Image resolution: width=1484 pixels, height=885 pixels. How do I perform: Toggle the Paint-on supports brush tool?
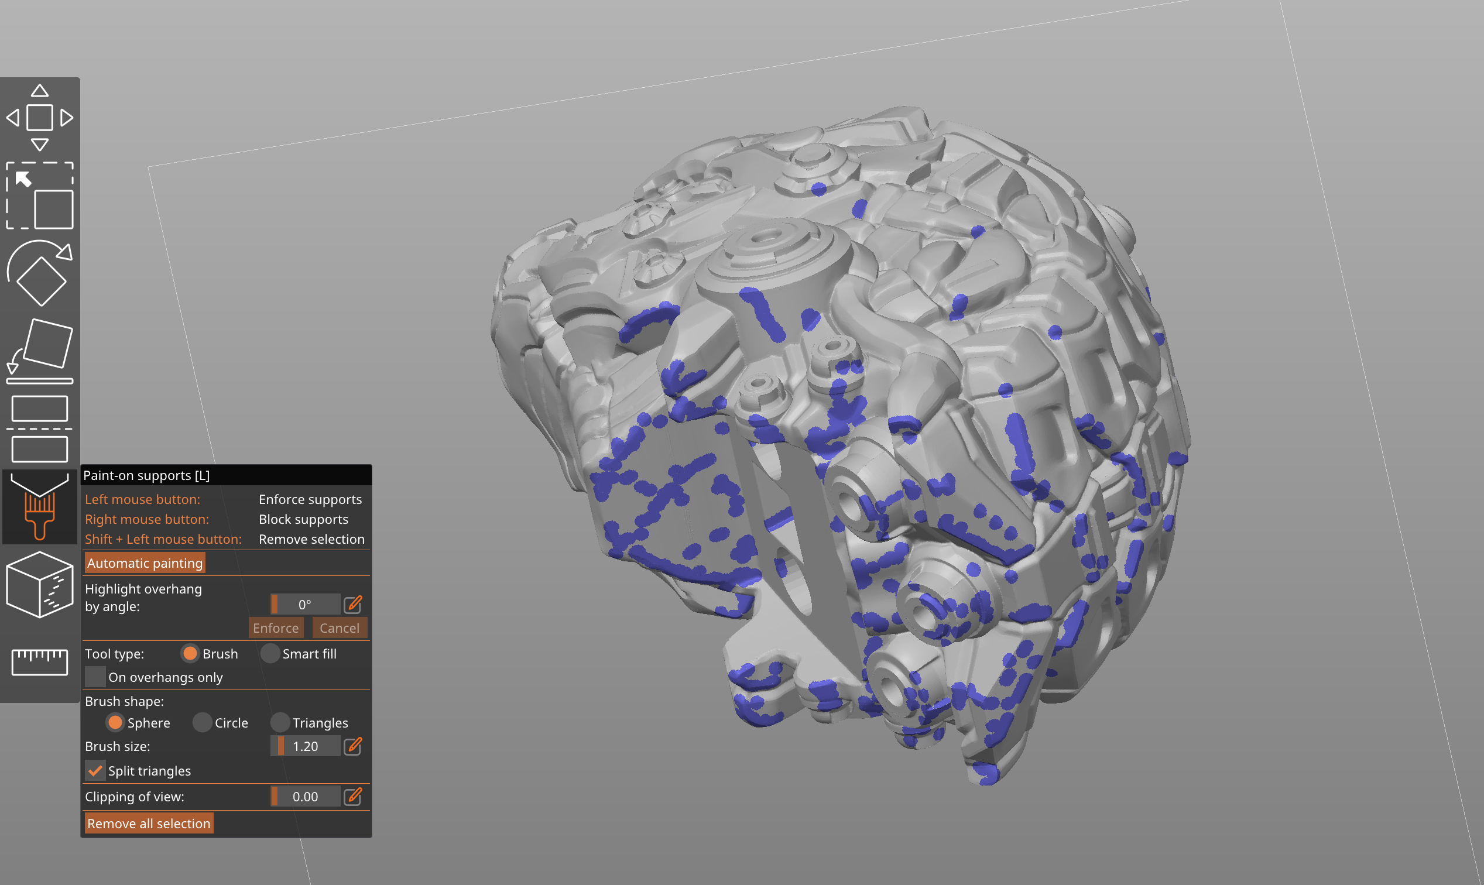pyautogui.click(x=39, y=506)
